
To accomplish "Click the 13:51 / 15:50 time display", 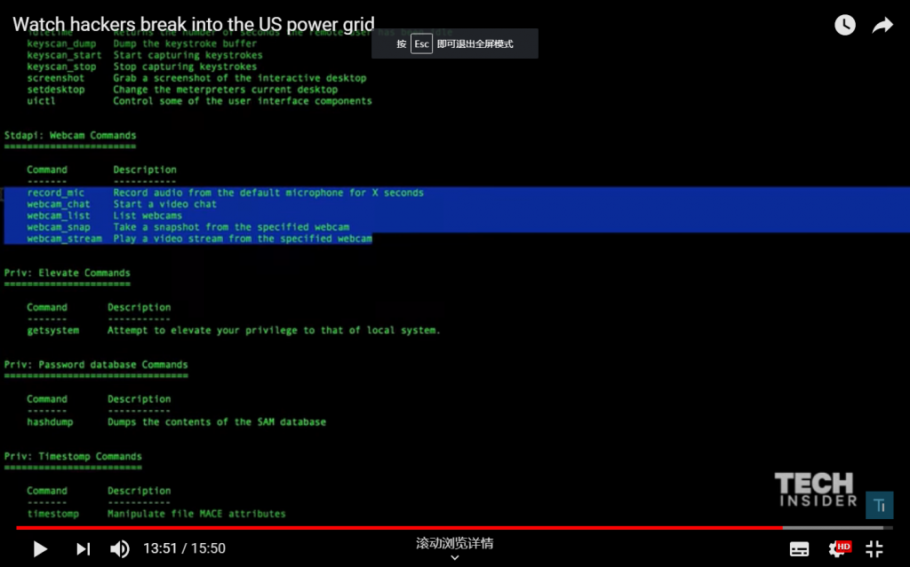I will tap(184, 548).
